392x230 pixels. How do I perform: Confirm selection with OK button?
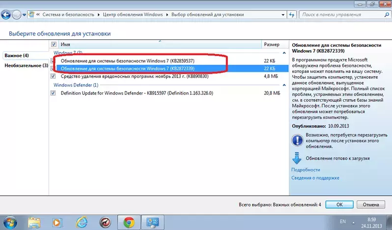pos(339,204)
